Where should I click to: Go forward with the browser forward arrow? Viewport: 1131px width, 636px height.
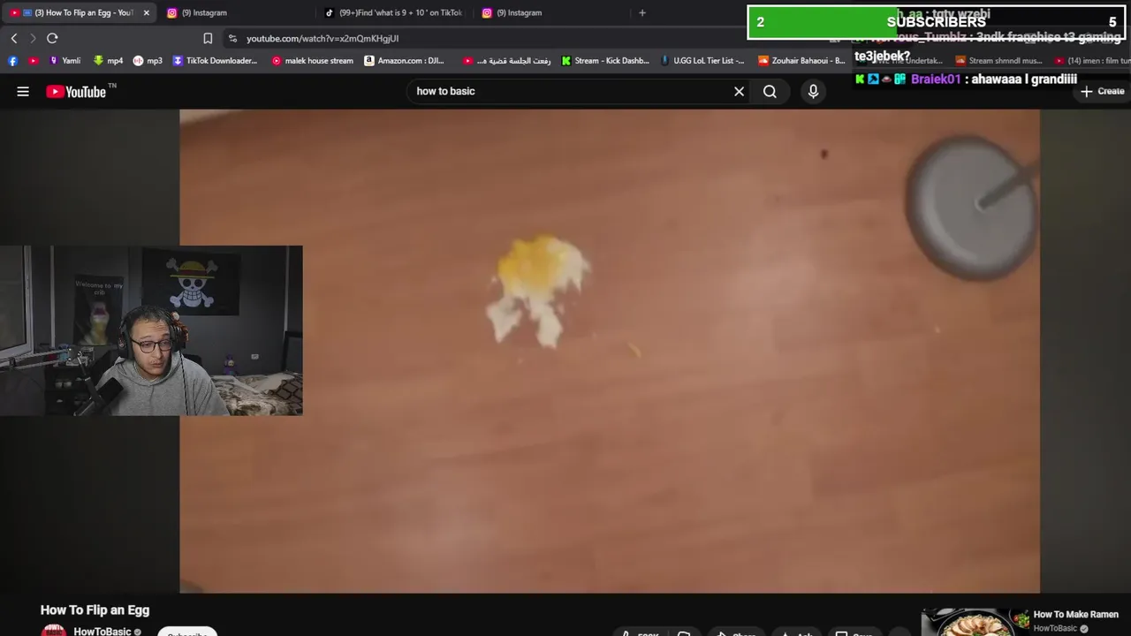[33, 38]
